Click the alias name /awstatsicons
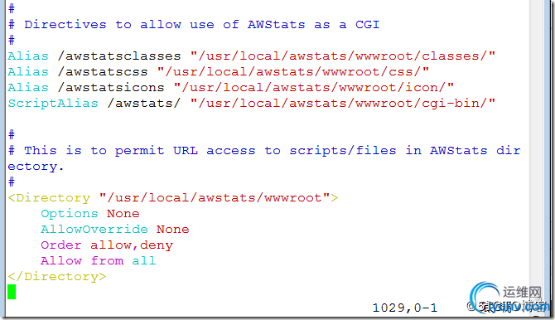555x320 pixels. click(x=111, y=88)
